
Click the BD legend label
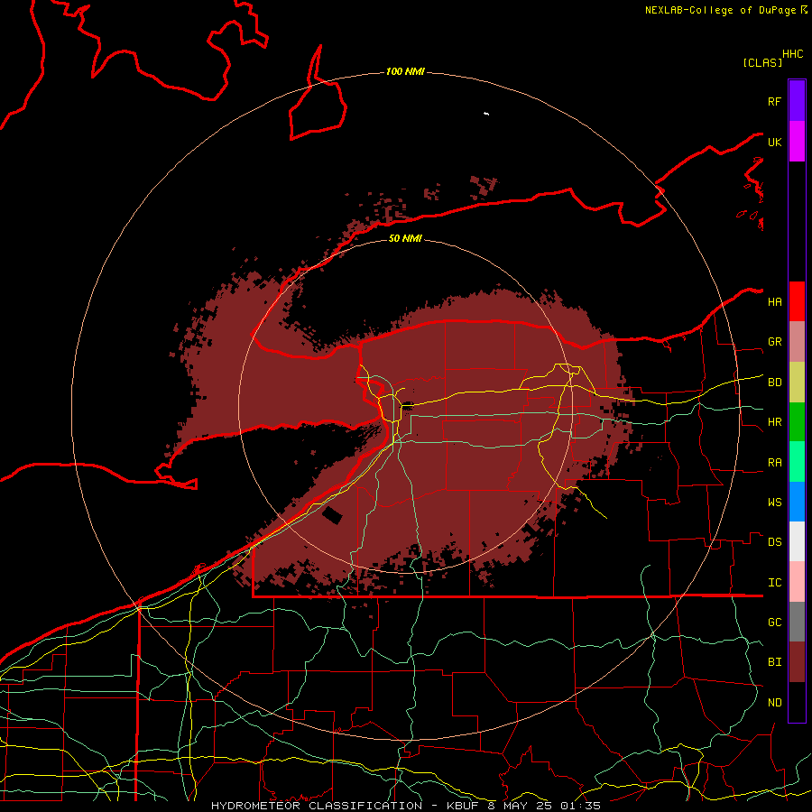(774, 383)
